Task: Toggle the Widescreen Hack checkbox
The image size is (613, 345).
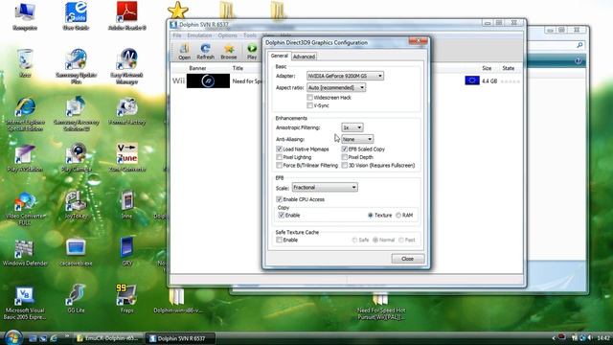Action: [x=309, y=98]
